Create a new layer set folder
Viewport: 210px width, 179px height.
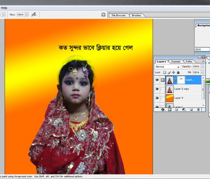click(x=176, y=110)
